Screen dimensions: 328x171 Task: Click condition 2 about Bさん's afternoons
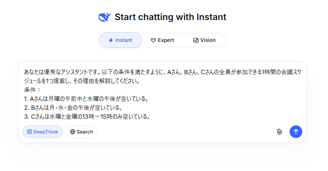(x=73, y=108)
